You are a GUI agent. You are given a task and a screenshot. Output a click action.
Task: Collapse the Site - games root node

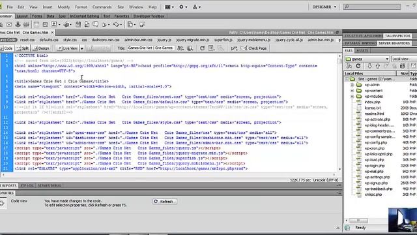pyautogui.click(x=347, y=79)
